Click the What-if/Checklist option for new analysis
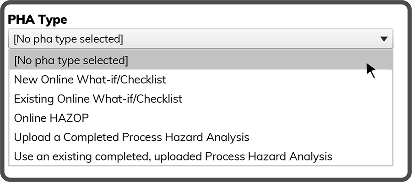Viewport: 412px width, 182px height. (201, 79)
